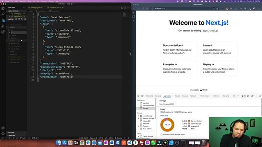Click Learn more link in Storage usage
Screen dimensions: 262x147
[x=164, y=115]
